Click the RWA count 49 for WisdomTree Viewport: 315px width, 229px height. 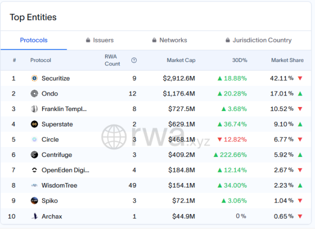coord(132,185)
